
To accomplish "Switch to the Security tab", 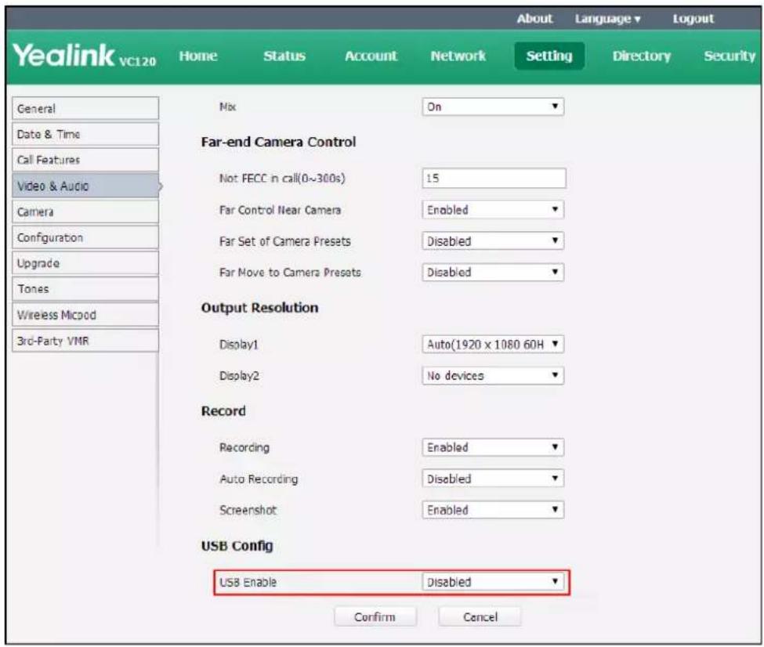I will tap(730, 56).
